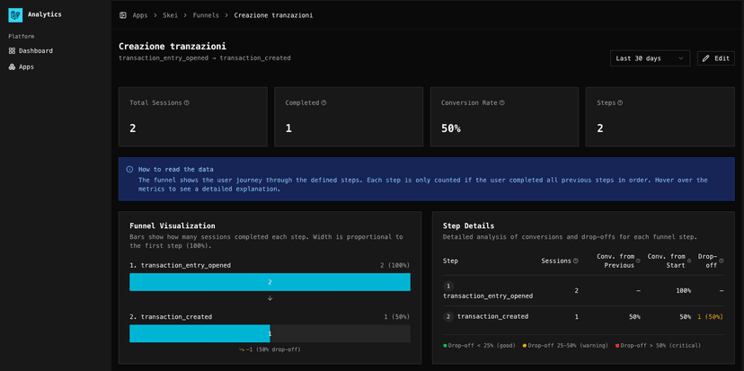744x371 pixels.
Task: Click the help icon next to Total Sessions
Action: coord(187,102)
